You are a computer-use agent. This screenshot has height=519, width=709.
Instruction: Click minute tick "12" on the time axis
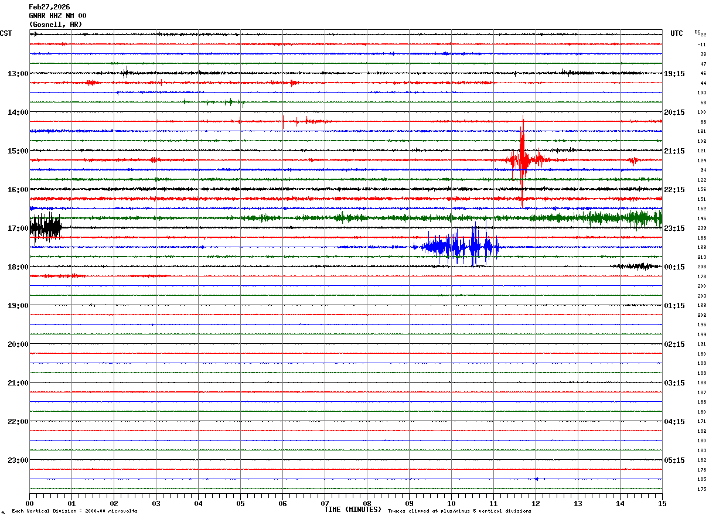coord(536,503)
